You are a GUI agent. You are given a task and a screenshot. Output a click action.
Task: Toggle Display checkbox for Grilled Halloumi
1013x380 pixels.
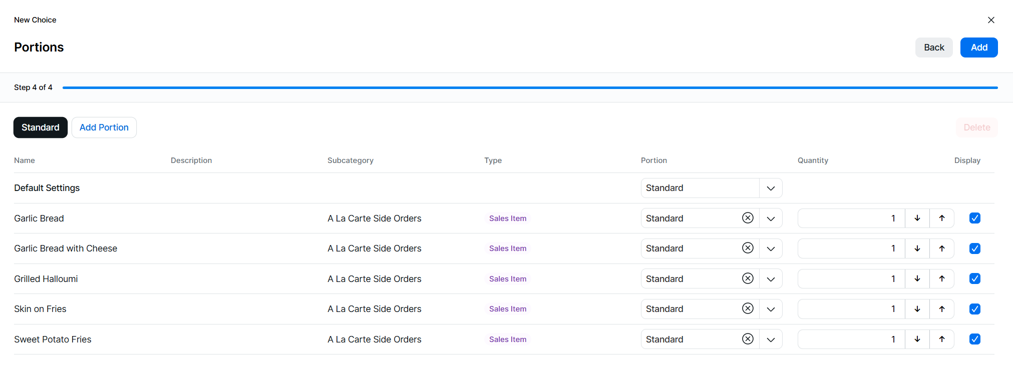tap(974, 278)
